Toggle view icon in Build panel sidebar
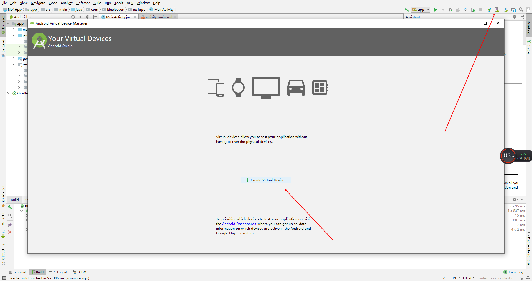Screen dimensions: 532x281 point(10,216)
